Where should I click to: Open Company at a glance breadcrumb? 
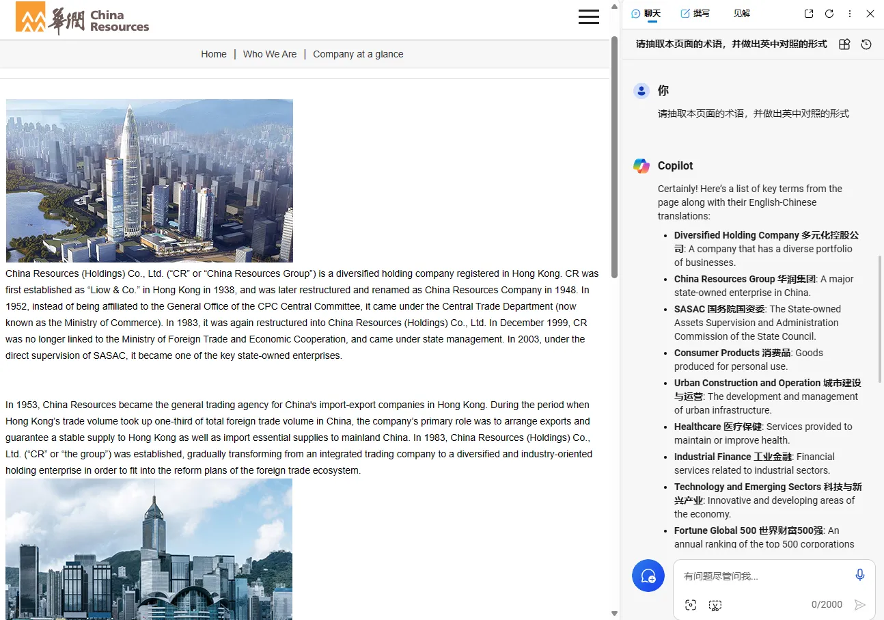pos(358,54)
